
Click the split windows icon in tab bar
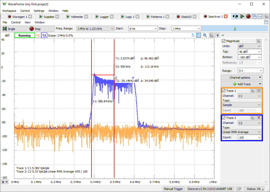(260, 17)
